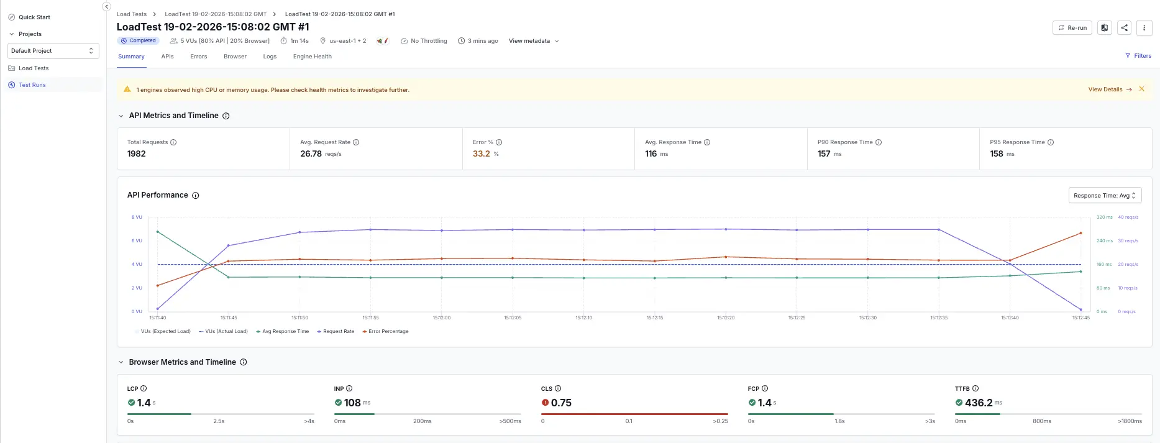Click the info icon next to LCP
Viewport: 1160px width, 443px height.
click(x=144, y=388)
